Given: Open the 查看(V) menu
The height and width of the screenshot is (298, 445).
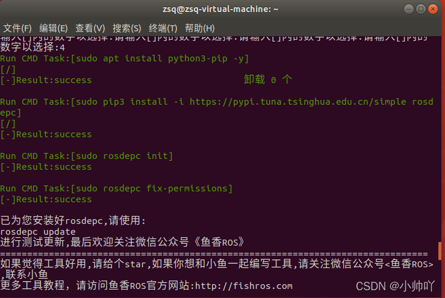Looking at the screenshot, I should 90,28.
